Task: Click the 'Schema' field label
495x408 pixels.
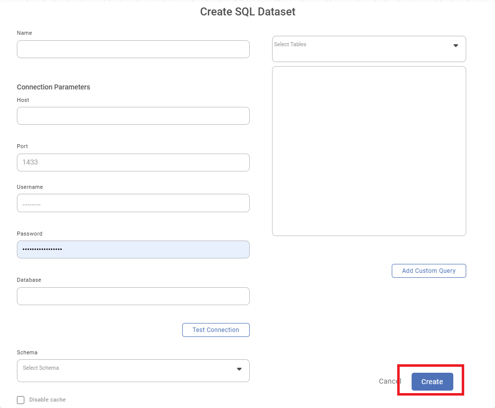Action: (x=27, y=352)
